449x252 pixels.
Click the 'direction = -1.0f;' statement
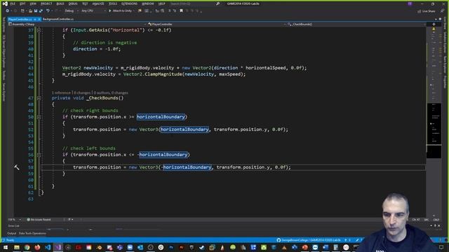pyautogui.click(x=97, y=49)
